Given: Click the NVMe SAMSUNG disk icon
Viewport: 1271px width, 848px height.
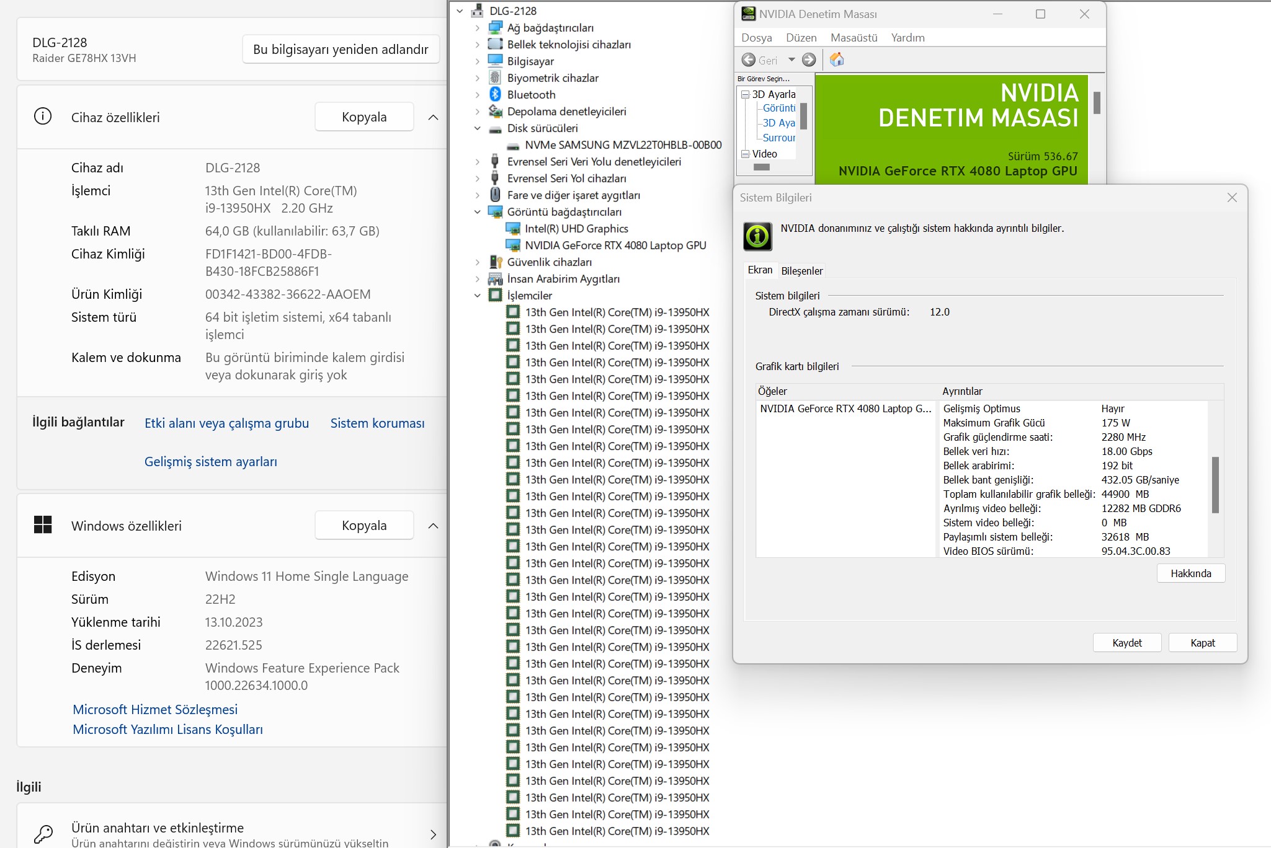Looking at the screenshot, I should pyautogui.click(x=513, y=146).
